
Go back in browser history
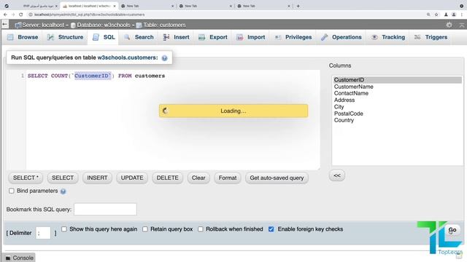tap(5, 15)
